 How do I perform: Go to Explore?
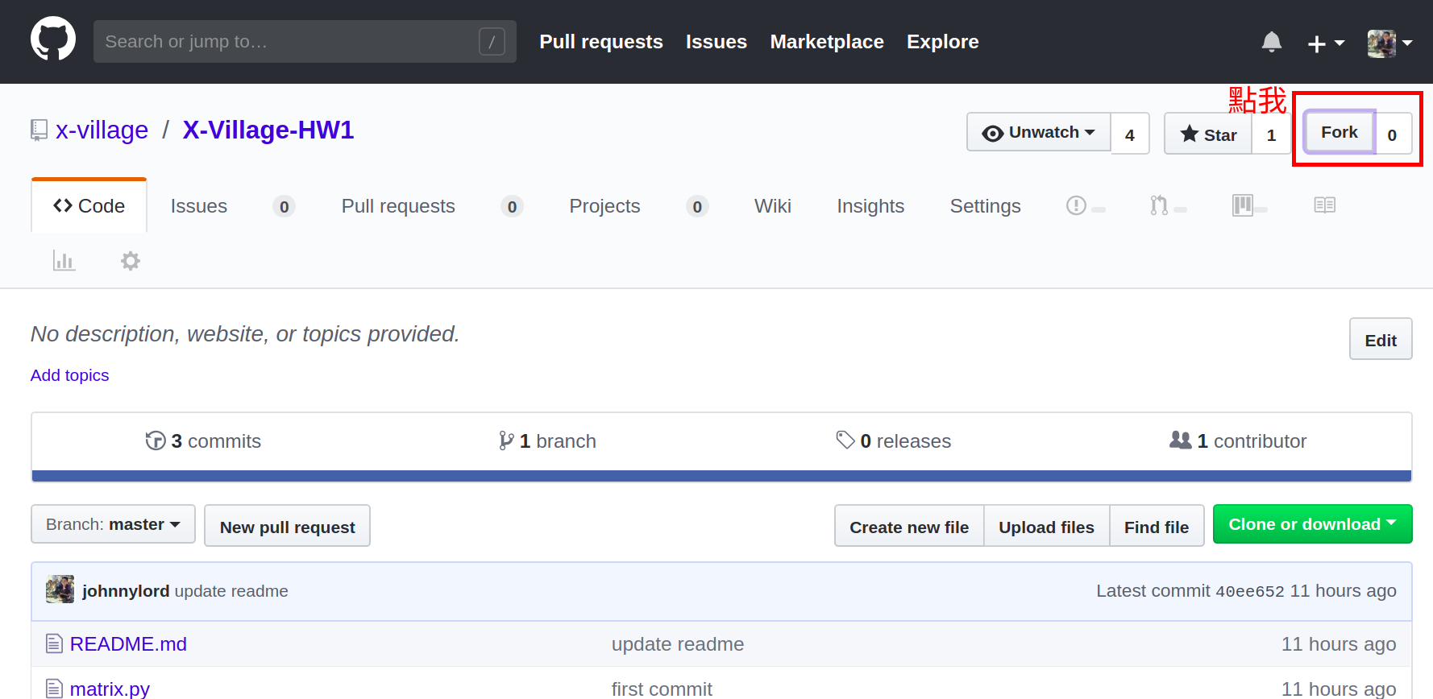[943, 42]
